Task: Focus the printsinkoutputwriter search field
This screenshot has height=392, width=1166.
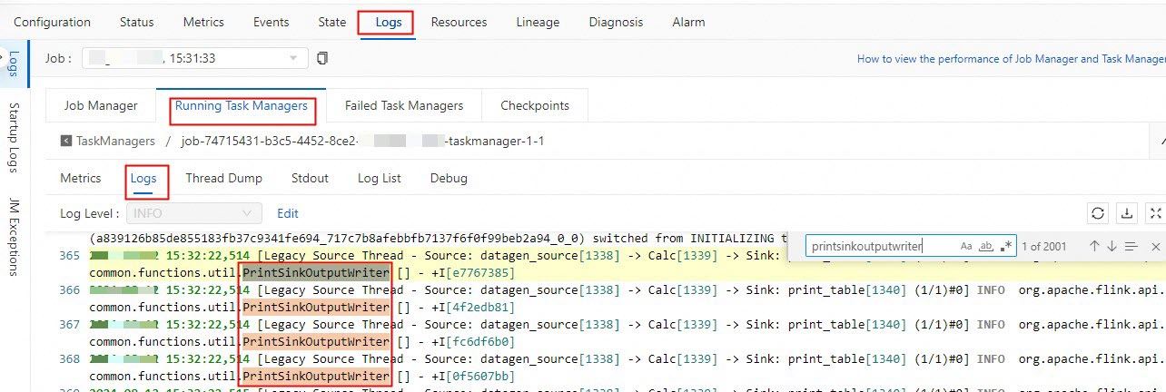Action: click(881, 246)
